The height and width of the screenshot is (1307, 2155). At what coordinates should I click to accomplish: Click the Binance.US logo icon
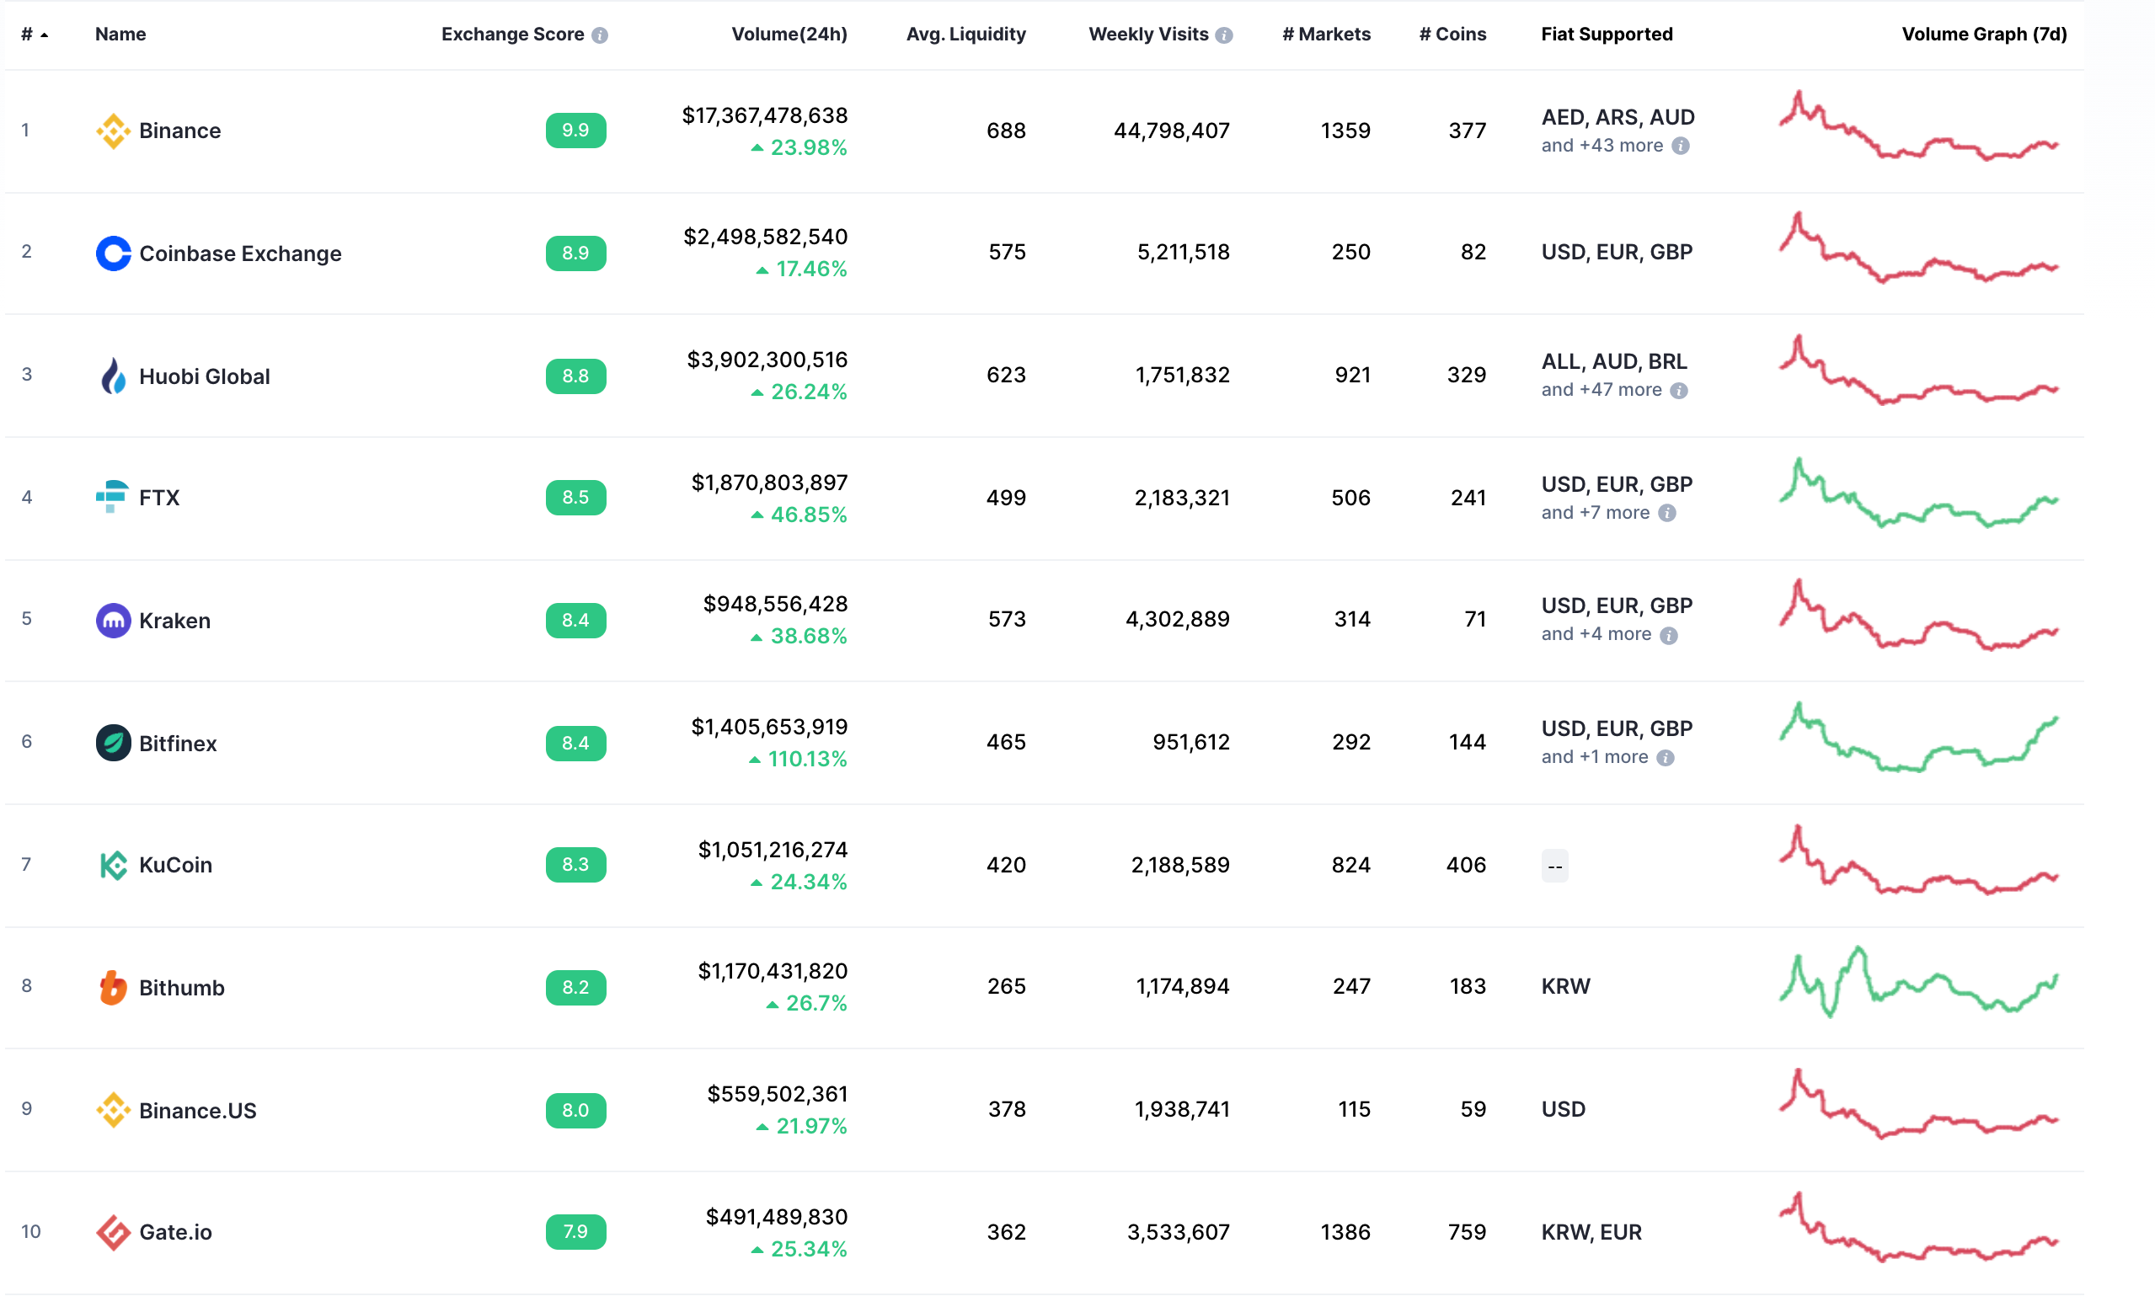coord(113,1111)
